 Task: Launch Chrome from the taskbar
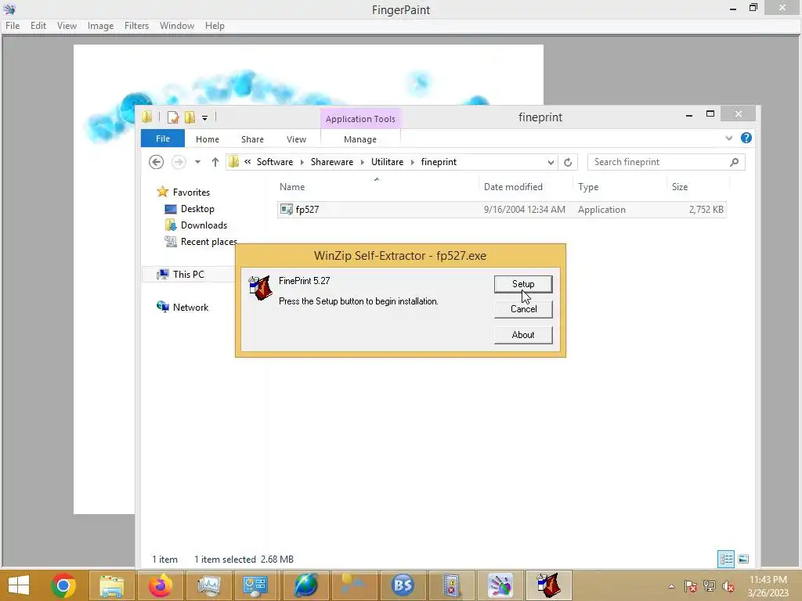pos(63,585)
